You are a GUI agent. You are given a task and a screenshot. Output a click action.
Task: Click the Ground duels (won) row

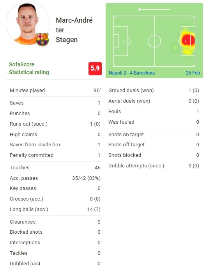point(154,91)
